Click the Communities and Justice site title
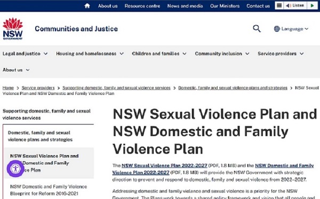320x199 pixels. (x=76, y=29)
